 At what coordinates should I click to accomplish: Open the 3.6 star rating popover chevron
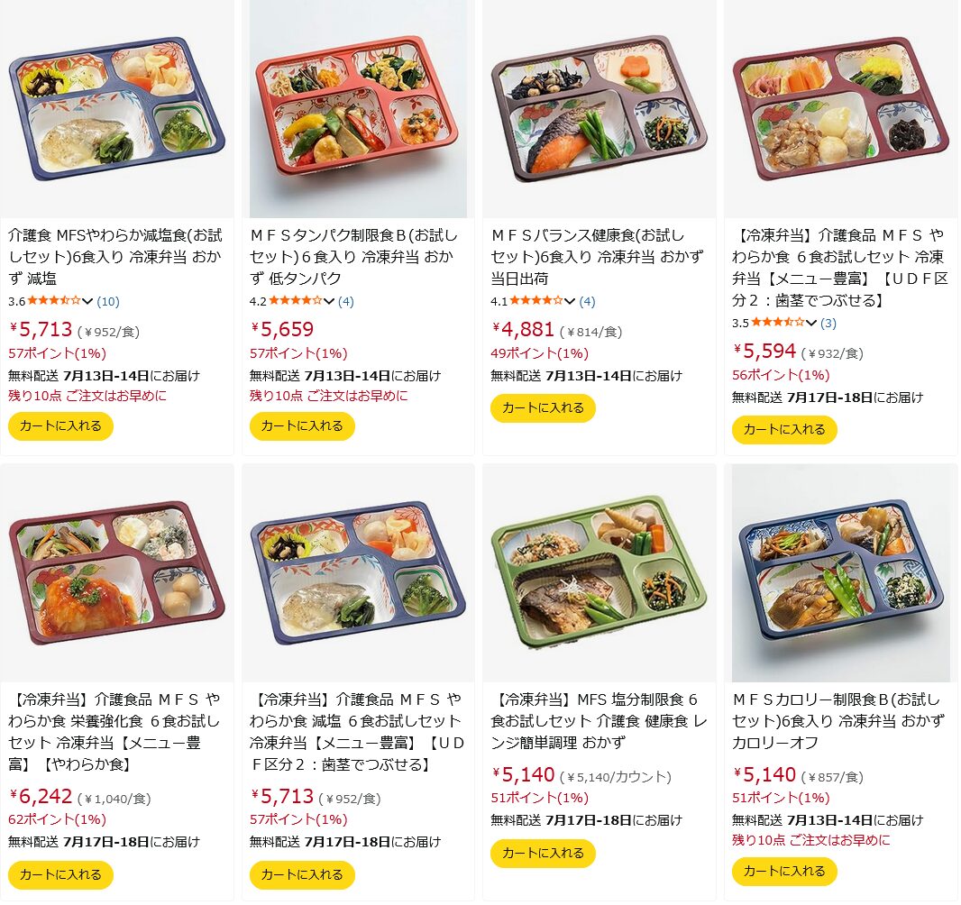point(87,301)
